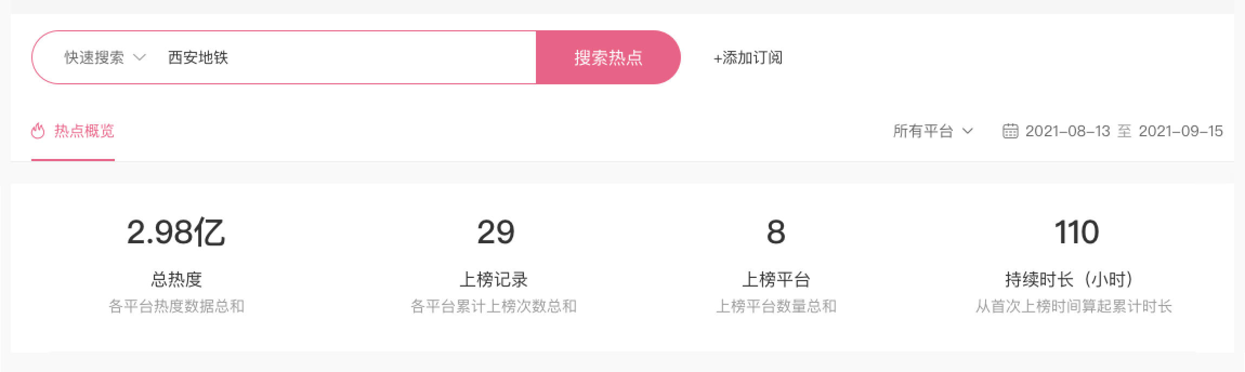Click the 各平台热度数据总和 description text
The width and height of the screenshot is (1245, 372).
click(176, 307)
